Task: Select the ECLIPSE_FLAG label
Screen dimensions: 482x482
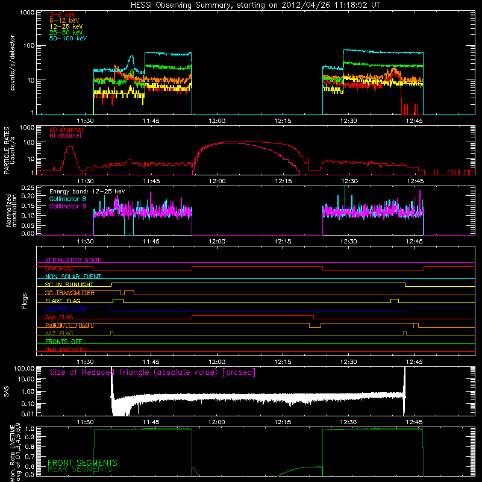Action: 66,309
